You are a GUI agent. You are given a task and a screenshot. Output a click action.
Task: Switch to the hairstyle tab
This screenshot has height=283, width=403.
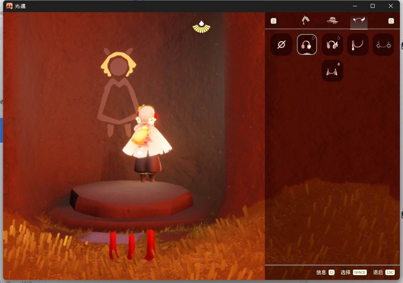(x=305, y=20)
